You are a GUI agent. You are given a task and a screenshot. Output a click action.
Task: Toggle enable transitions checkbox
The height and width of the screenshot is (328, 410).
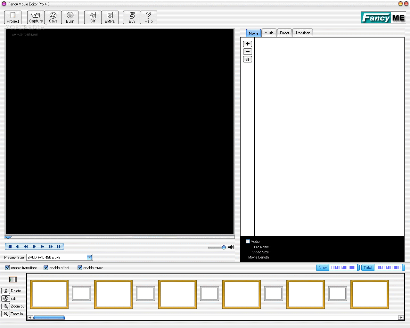7,267
